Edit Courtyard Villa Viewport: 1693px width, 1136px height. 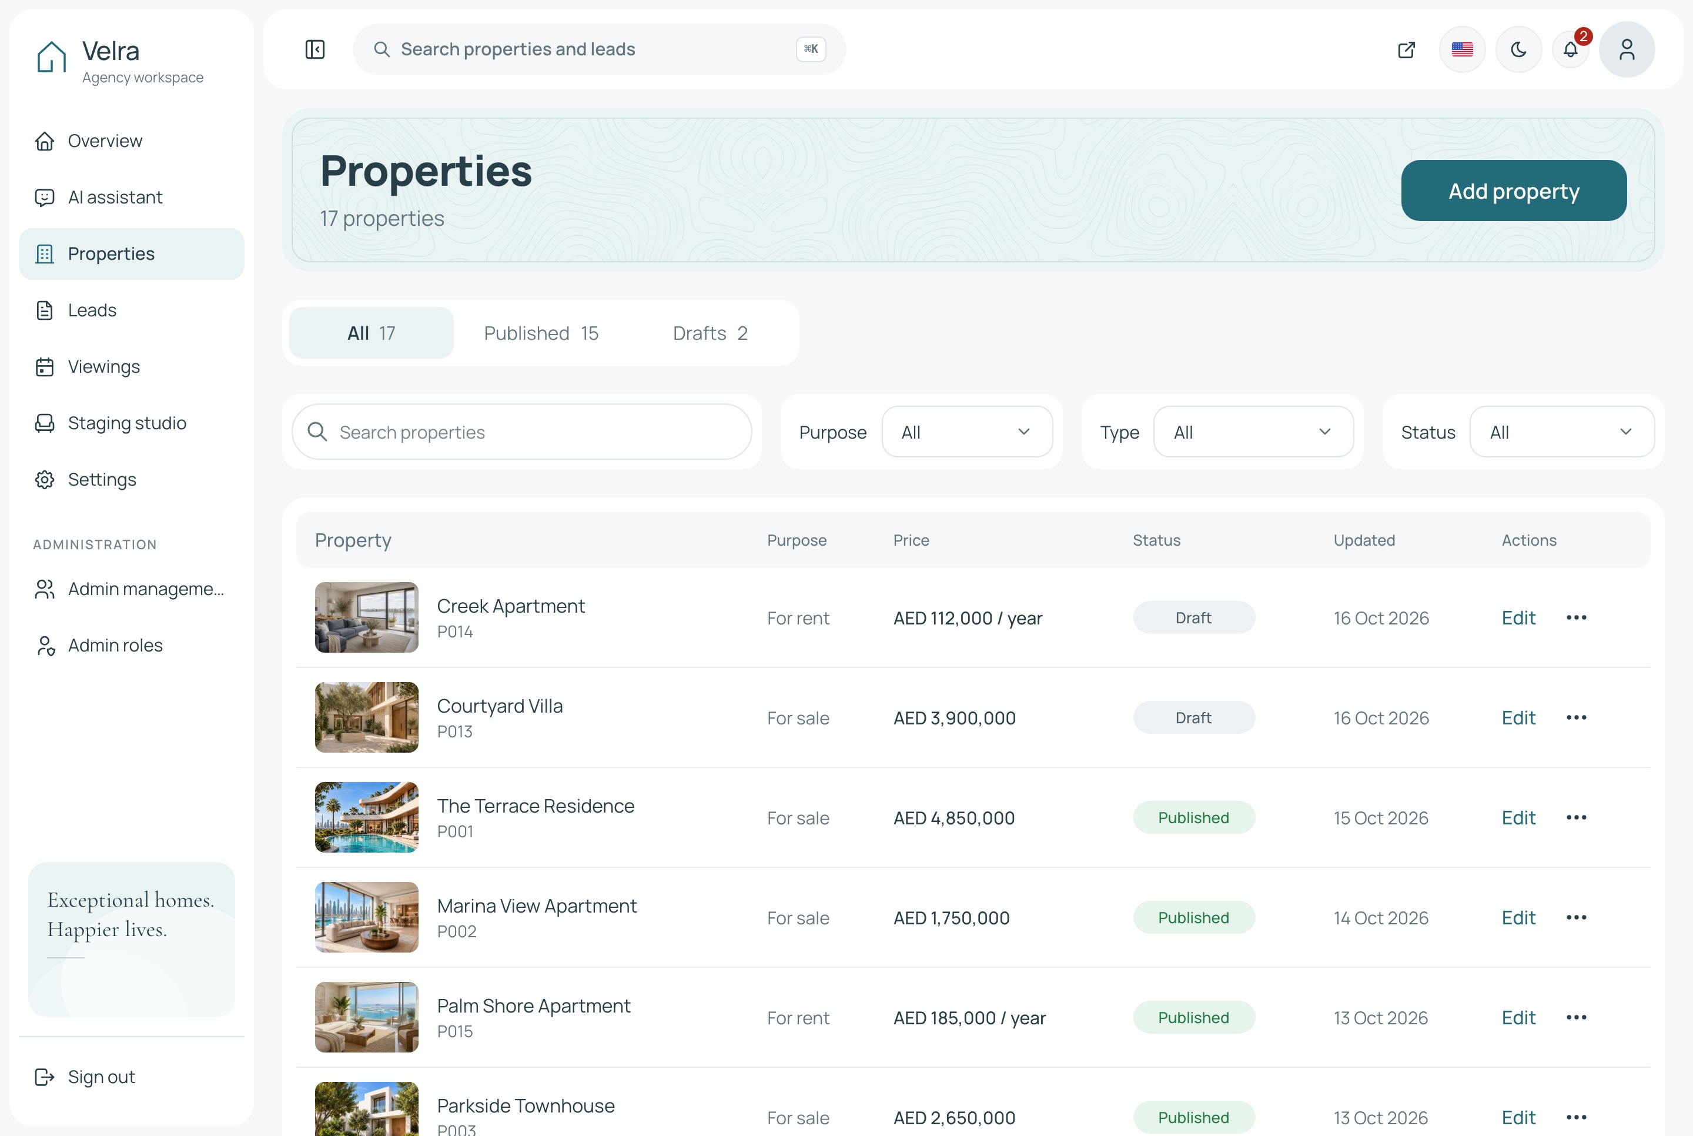1518,718
